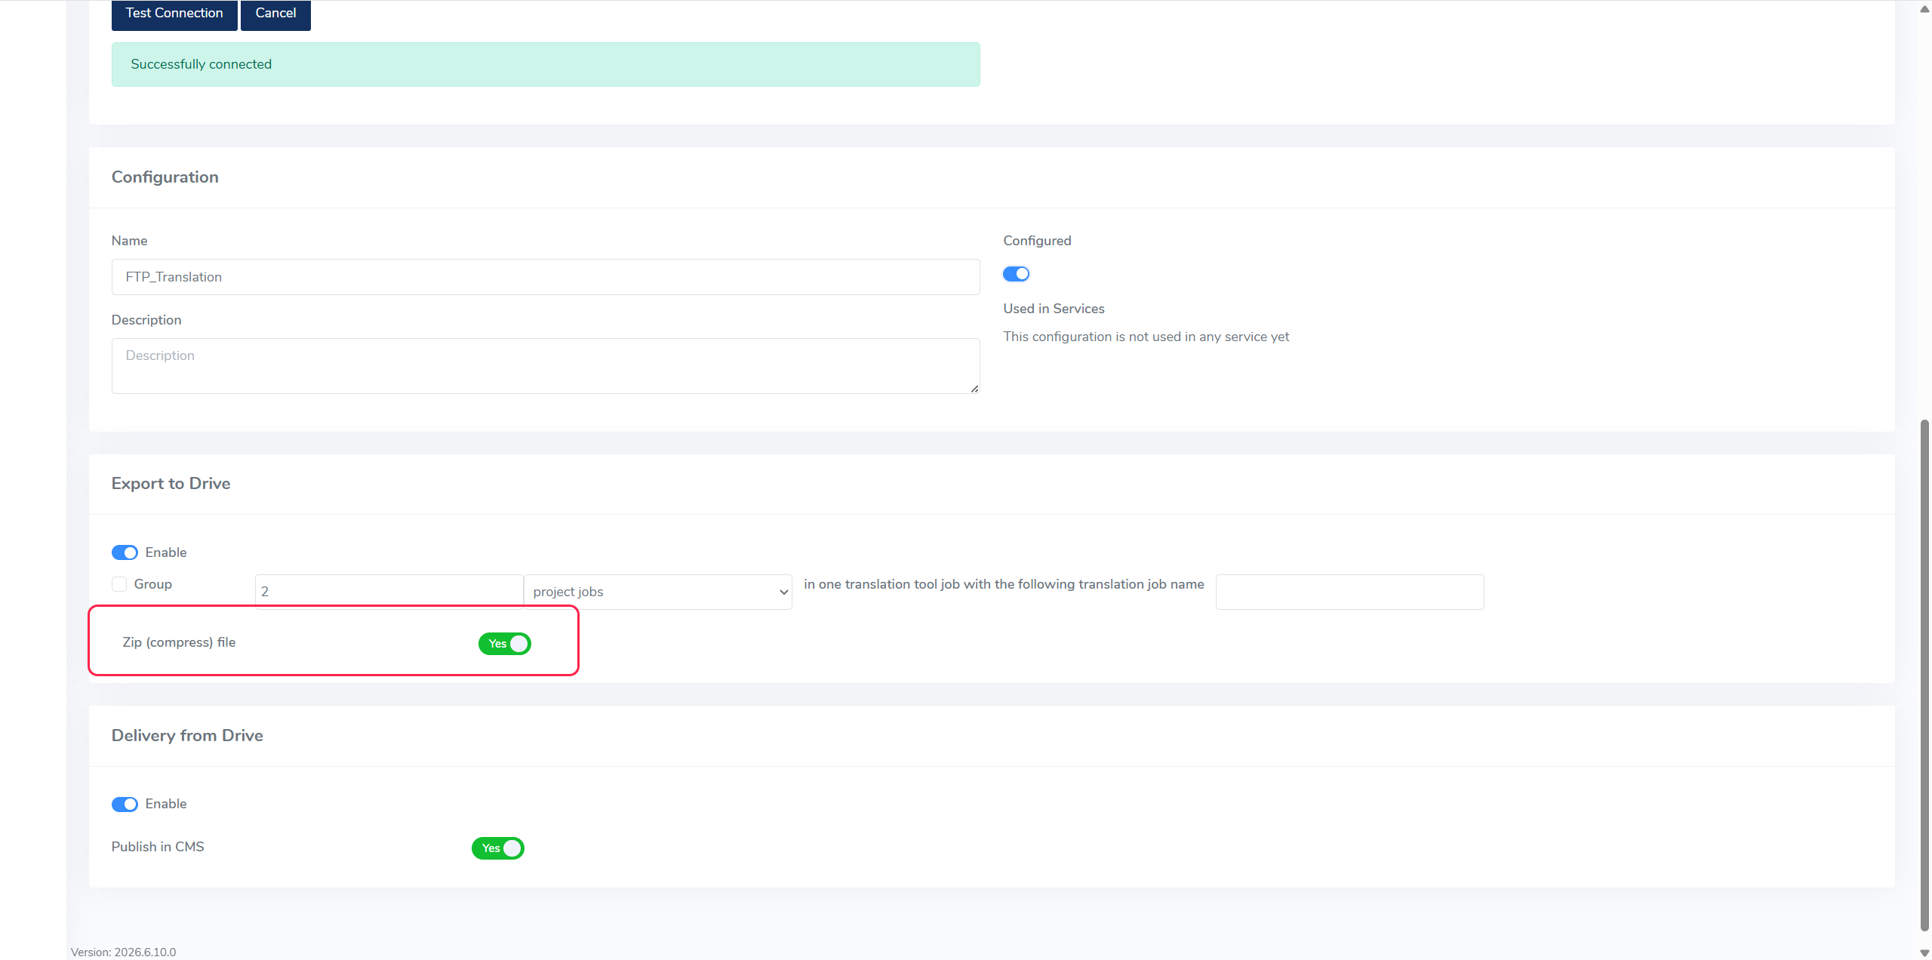The width and height of the screenshot is (1932, 960).
Task: Open the project jobs dropdown
Action: tap(658, 592)
